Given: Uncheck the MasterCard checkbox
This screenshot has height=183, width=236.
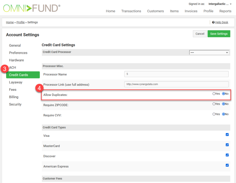Looking at the screenshot, I should (227, 145).
